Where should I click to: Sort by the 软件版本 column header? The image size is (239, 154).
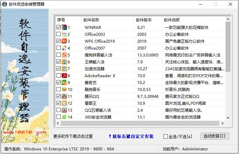(148, 20)
